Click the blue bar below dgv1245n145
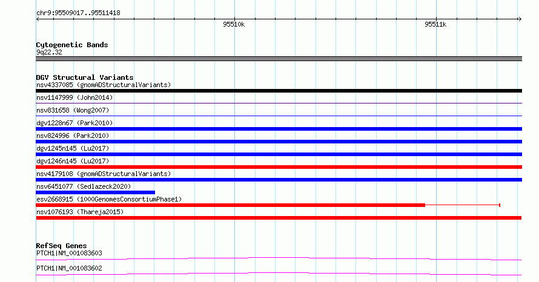The image size is (539, 282). tap(279, 154)
